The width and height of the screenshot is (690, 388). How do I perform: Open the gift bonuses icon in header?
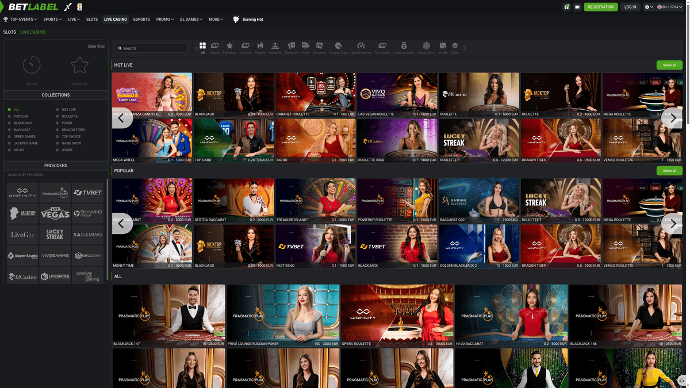click(x=566, y=7)
